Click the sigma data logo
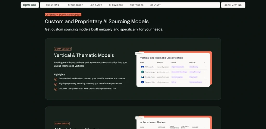The width and height of the screenshot is (266, 129). click(30, 5)
